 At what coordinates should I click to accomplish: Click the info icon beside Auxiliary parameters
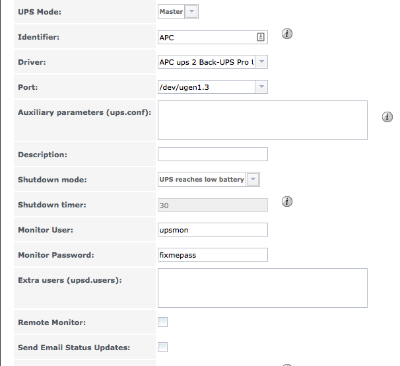coord(387,117)
